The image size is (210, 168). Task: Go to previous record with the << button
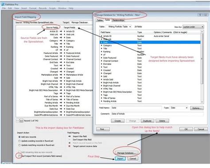[x=18, y=121]
